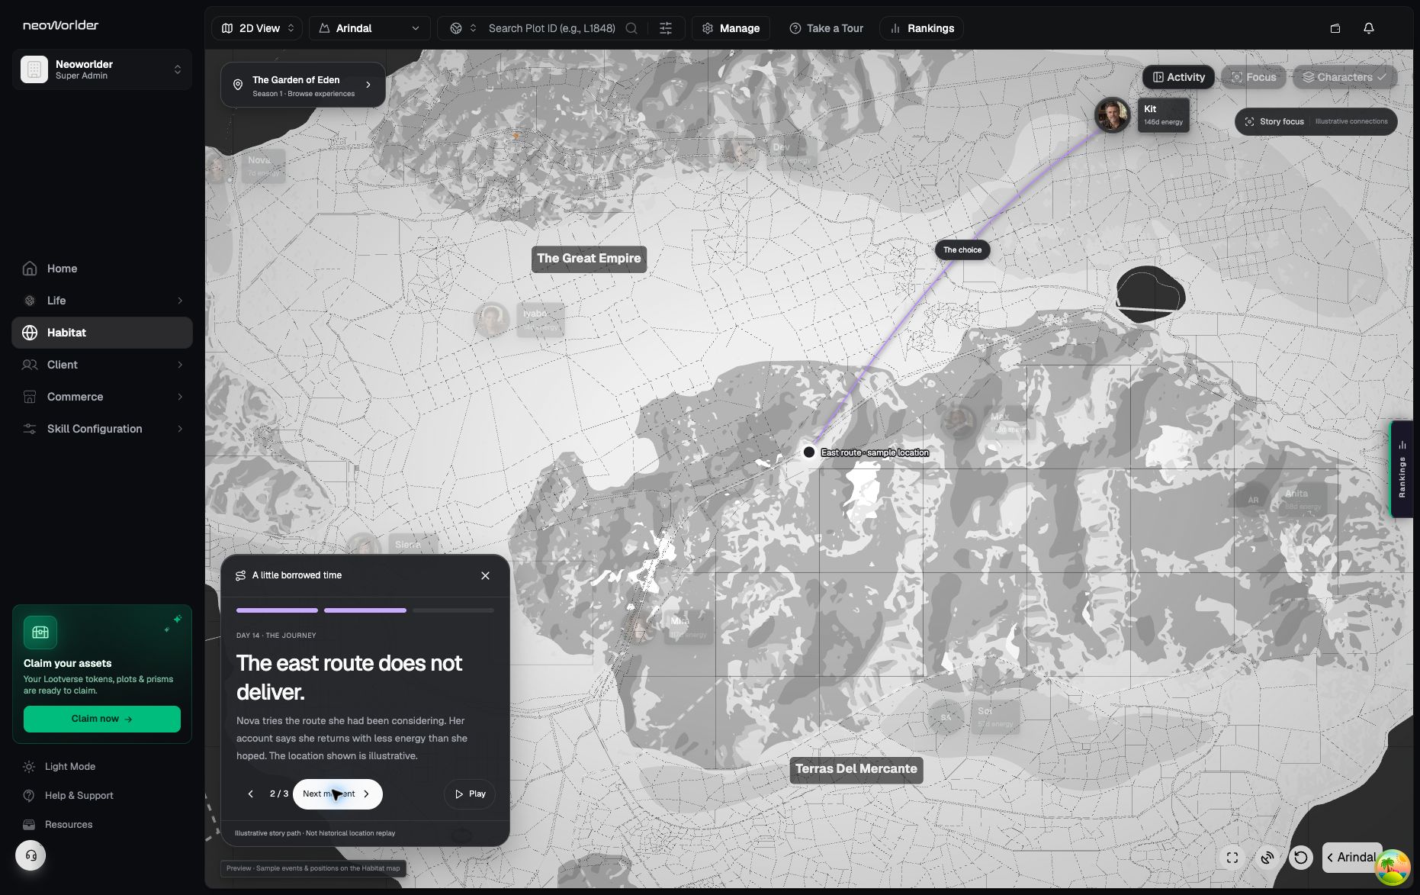Image resolution: width=1420 pixels, height=895 pixels.
Task: Click Iyabo's avatar on the map
Action: (x=492, y=320)
